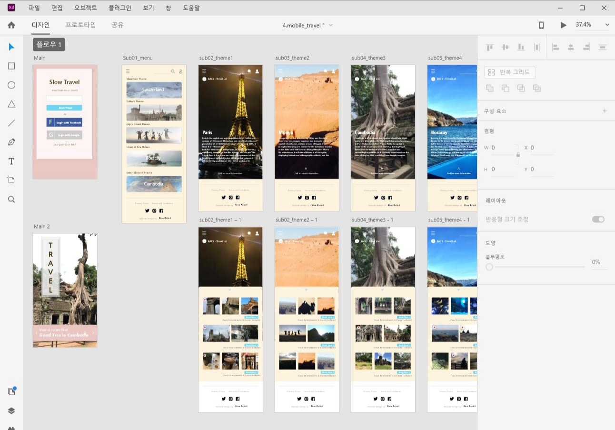615x430 pixels.
Task: Add a component with plus icon
Action: tap(605, 111)
